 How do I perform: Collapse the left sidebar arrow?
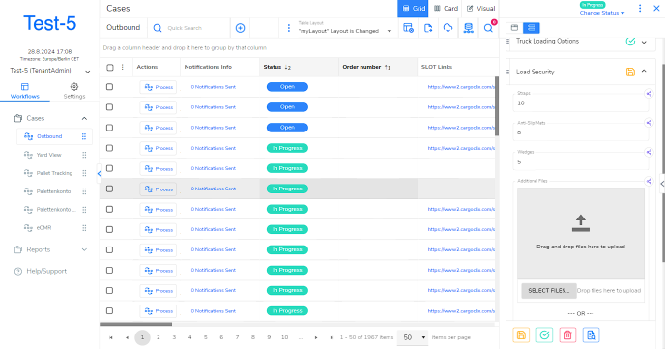coord(99,173)
